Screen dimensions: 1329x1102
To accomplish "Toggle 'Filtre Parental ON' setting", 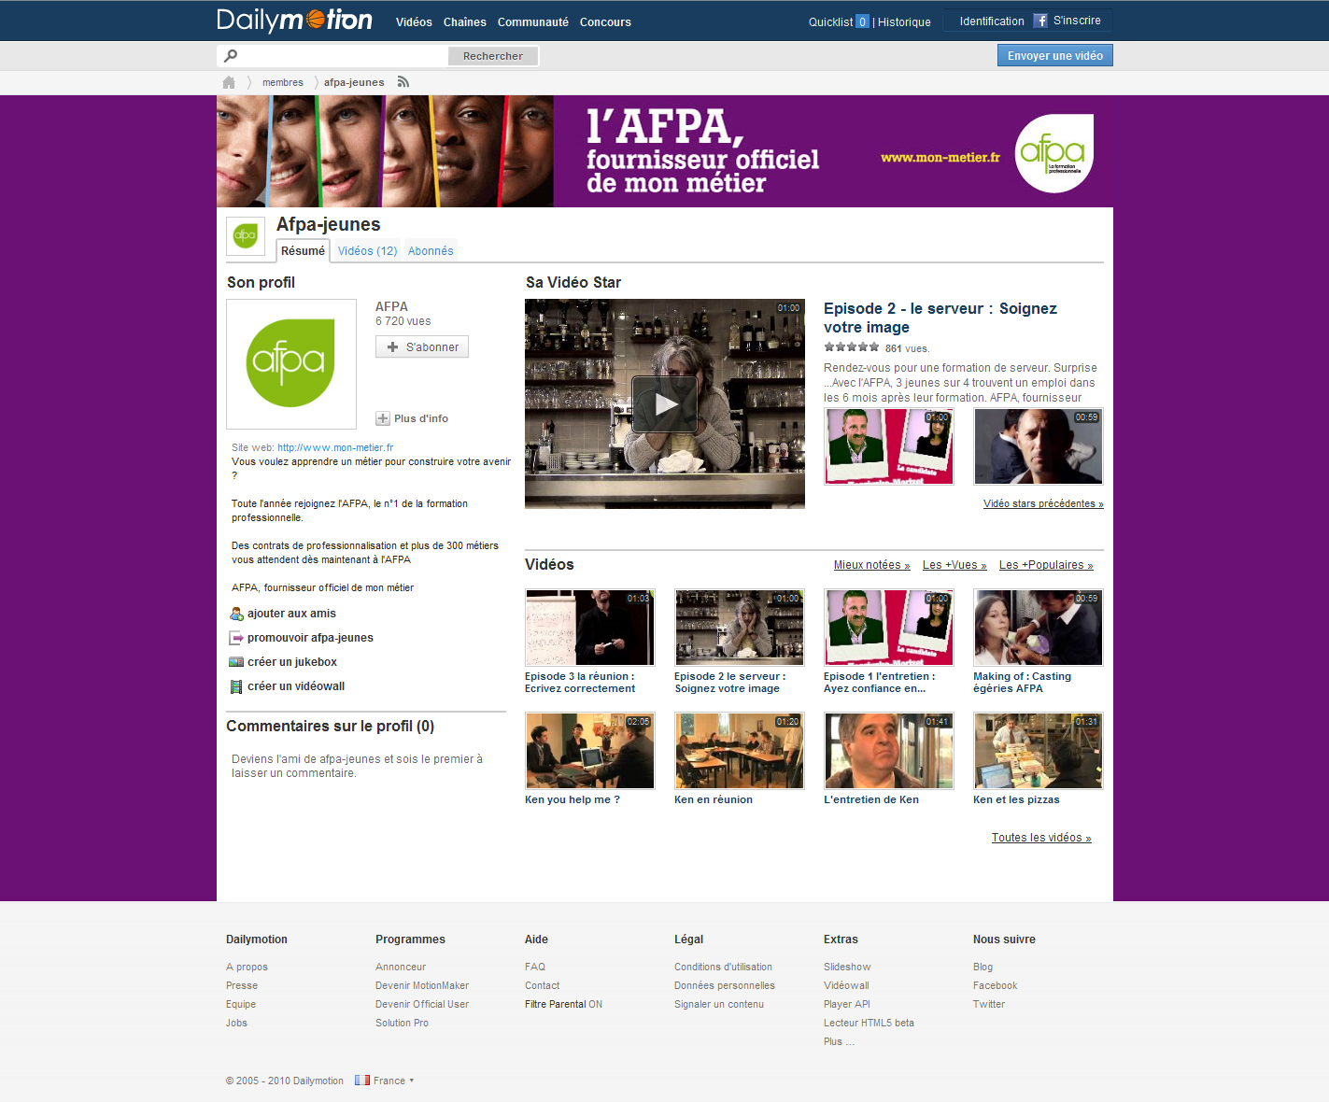I will [563, 1004].
